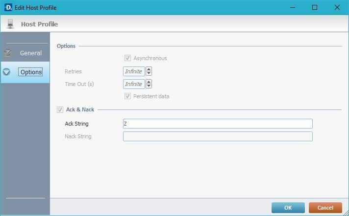Toggle the Asynchronous checkbox
This screenshot has height=216, width=349.
(128, 58)
